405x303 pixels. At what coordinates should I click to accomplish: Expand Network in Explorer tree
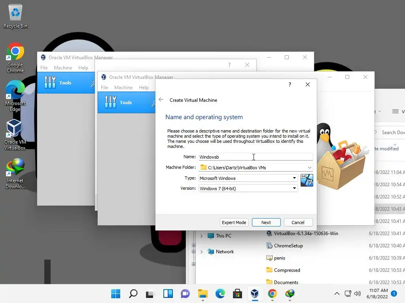click(201, 252)
